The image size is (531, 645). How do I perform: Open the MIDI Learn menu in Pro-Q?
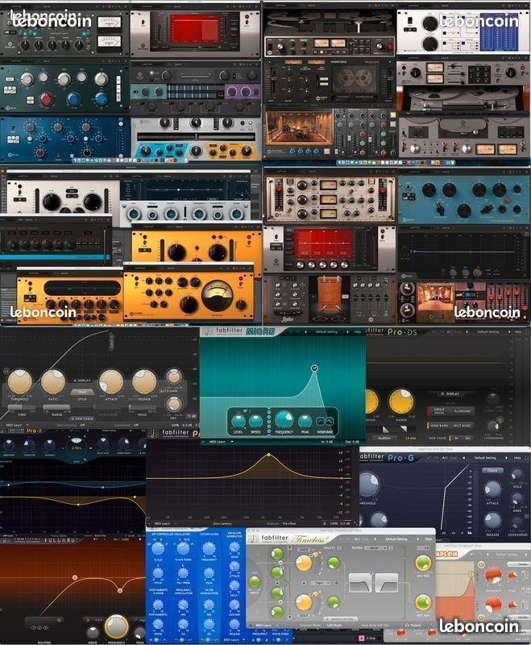[164, 523]
